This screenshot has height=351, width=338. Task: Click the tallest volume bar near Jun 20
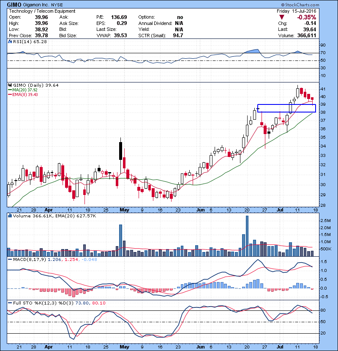(247, 236)
